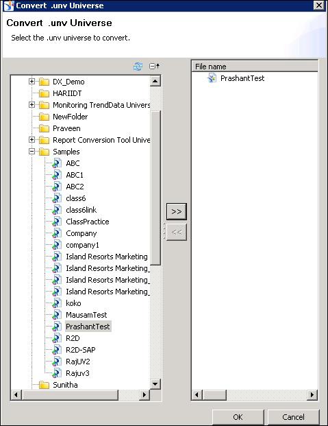The image size is (328, 426).
Task: Click the refresh icon above the tree
Action: click(x=138, y=66)
